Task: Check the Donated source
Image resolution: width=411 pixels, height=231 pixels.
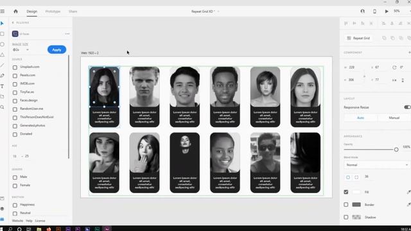Action: tap(15, 134)
